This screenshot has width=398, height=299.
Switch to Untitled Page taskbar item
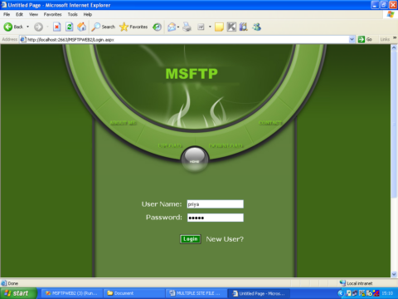259,293
